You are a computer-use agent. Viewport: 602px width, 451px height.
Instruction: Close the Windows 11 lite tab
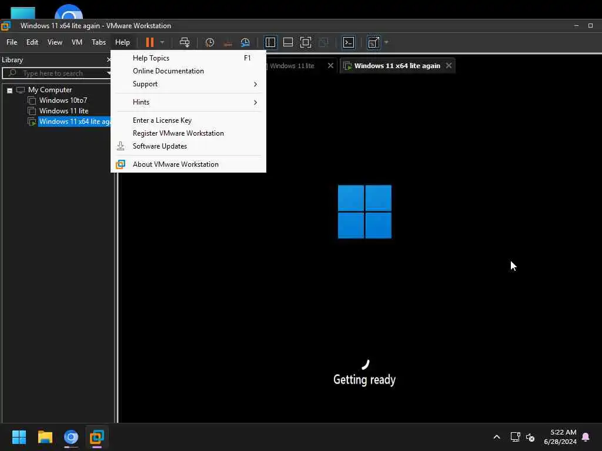pyautogui.click(x=330, y=66)
